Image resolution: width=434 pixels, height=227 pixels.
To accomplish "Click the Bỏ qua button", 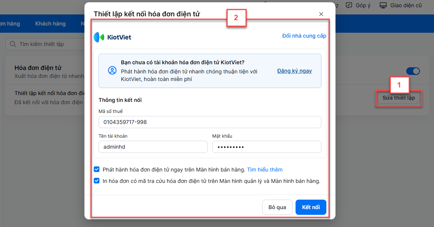I will click(x=277, y=207).
